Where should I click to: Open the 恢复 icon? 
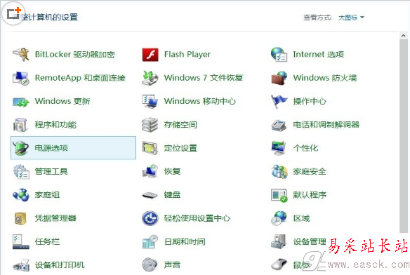(150, 171)
